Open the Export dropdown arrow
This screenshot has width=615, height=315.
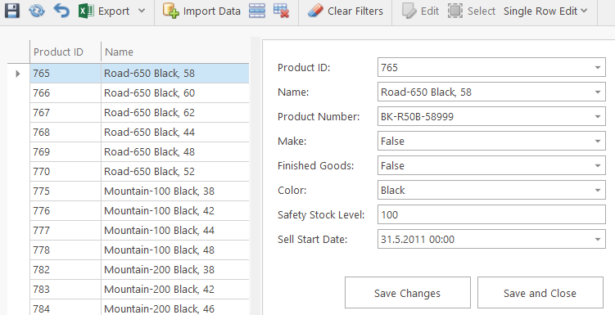(x=142, y=11)
